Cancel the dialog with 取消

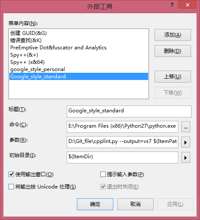(135, 204)
